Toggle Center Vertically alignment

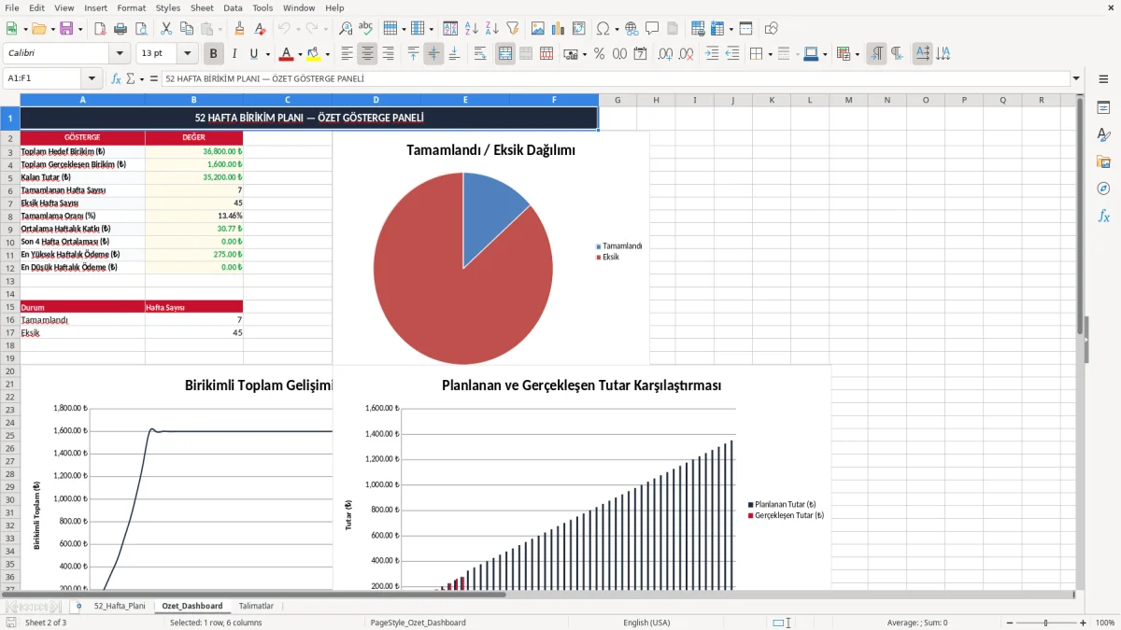pos(433,54)
